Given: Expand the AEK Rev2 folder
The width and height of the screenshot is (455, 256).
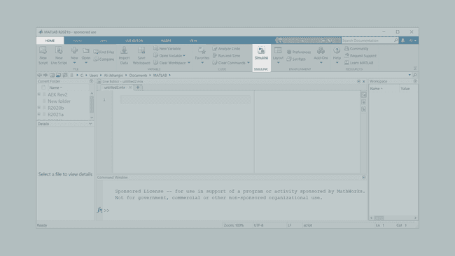Looking at the screenshot, I should [39, 94].
